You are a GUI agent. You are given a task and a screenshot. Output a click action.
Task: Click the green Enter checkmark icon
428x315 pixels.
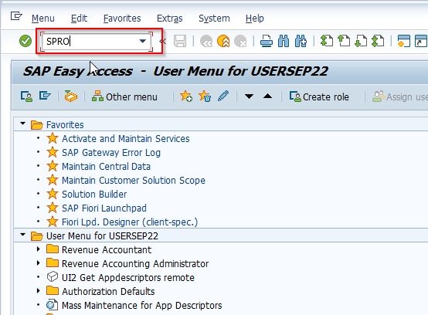pos(25,42)
